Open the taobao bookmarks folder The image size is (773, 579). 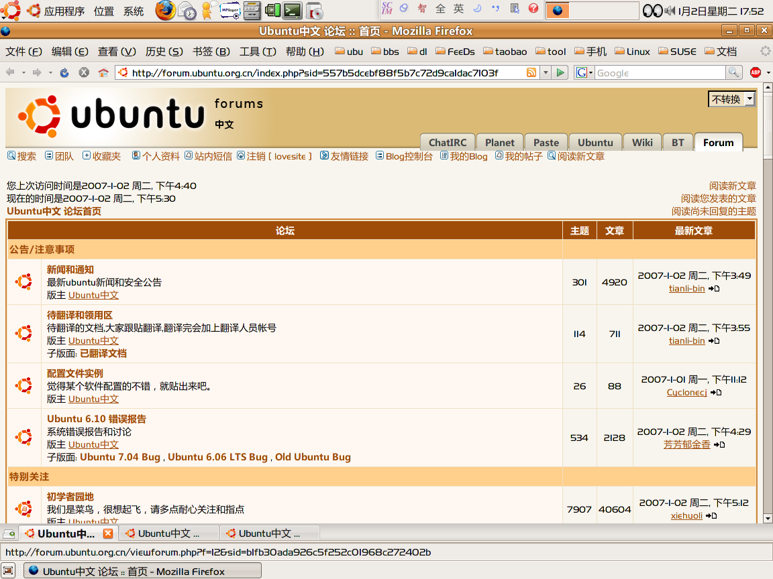[505, 52]
